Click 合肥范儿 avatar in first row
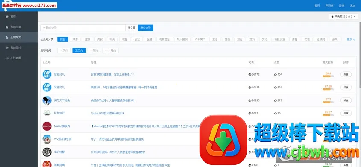The height and width of the screenshot is (167, 361). point(47,74)
